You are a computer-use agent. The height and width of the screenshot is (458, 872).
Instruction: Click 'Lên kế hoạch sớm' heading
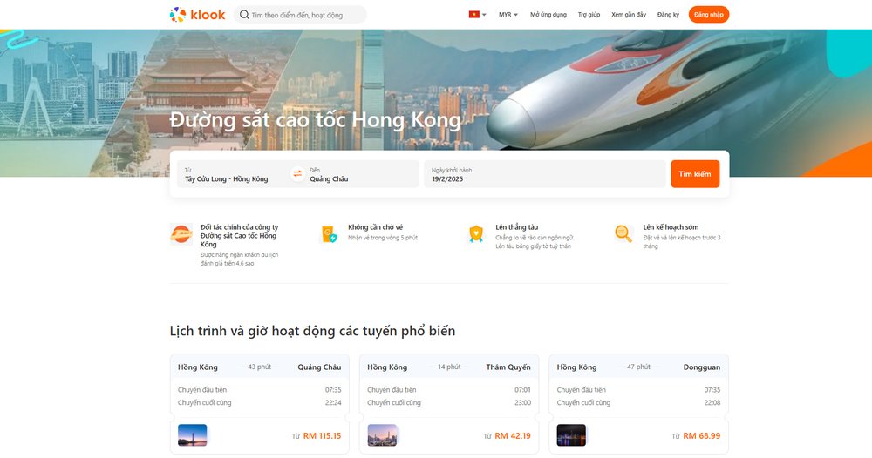(x=671, y=227)
